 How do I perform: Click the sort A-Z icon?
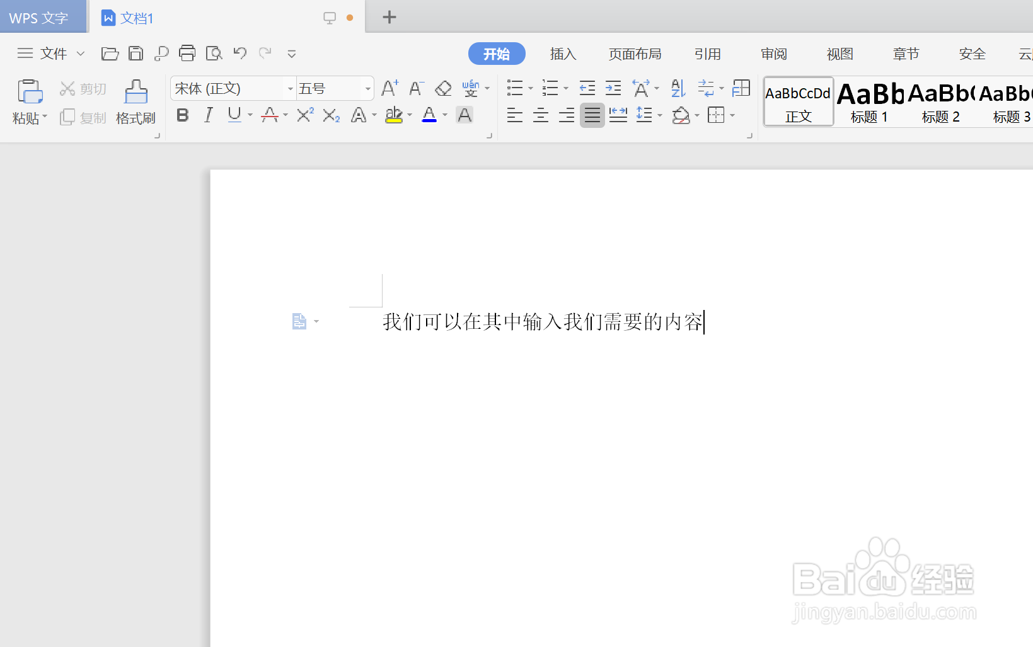point(678,88)
